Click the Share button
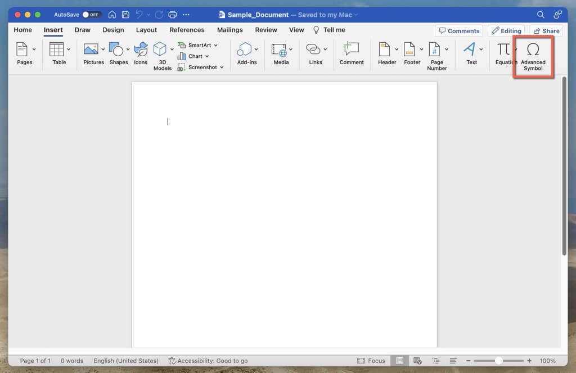Image resolution: width=576 pixels, height=373 pixels. (x=547, y=31)
